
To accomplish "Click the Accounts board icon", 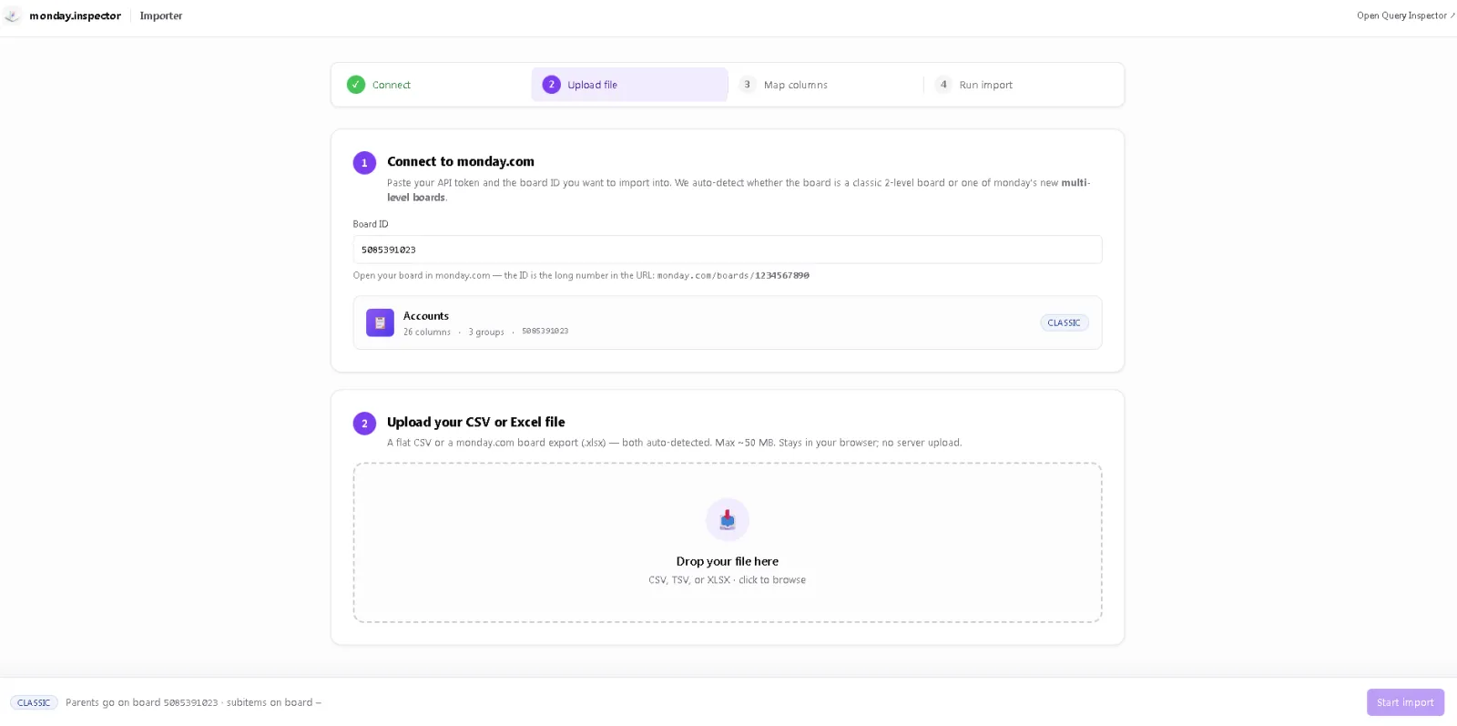I will [380, 322].
